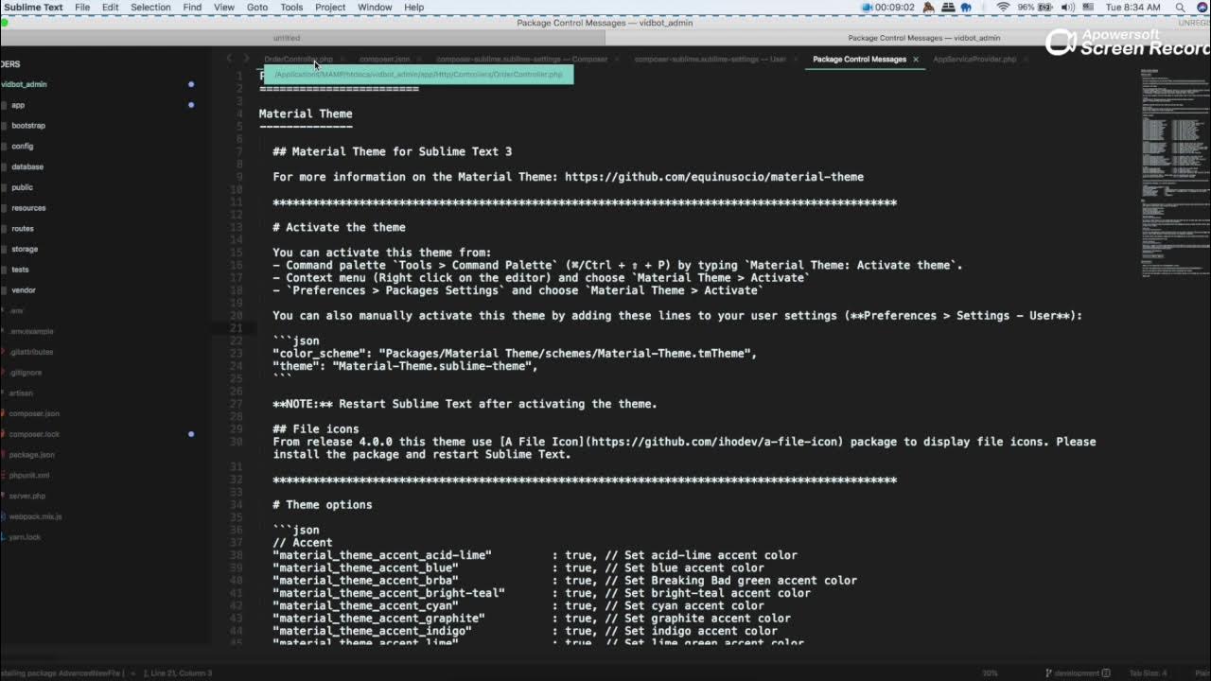
Task: Expand the public folder
Action: point(22,187)
